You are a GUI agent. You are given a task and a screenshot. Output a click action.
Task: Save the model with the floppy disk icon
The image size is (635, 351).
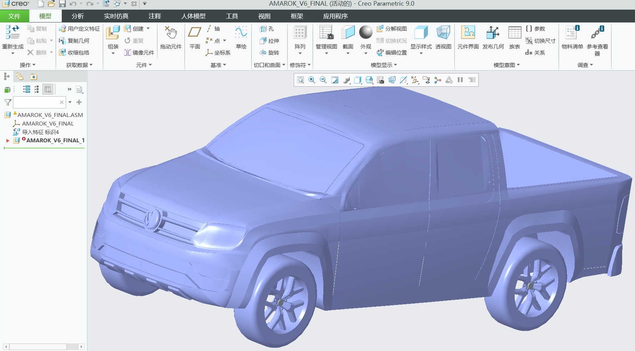click(62, 4)
